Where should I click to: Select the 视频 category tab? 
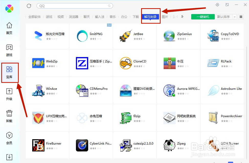61,17
